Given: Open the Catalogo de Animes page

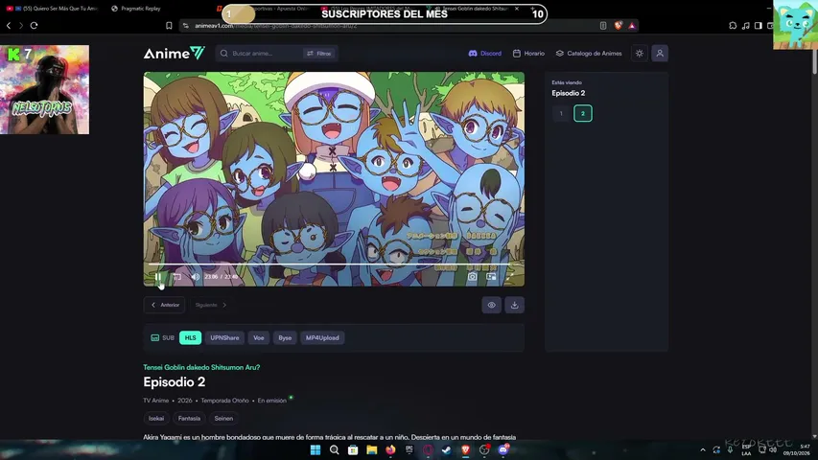Looking at the screenshot, I should coord(589,54).
